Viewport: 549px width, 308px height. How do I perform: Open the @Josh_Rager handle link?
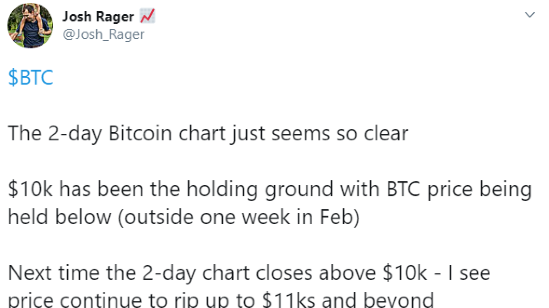tap(104, 34)
